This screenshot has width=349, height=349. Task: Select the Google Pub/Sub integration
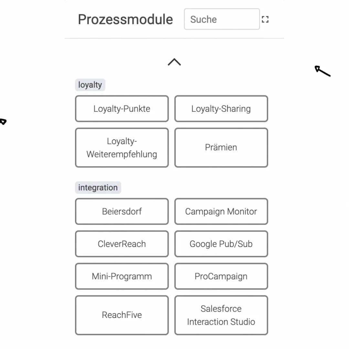(x=221, y=244)
